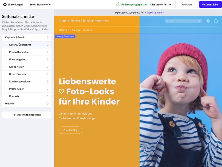222x167 pixels.
Task: Select the Fußzeile section row
Action: (27, 104)
